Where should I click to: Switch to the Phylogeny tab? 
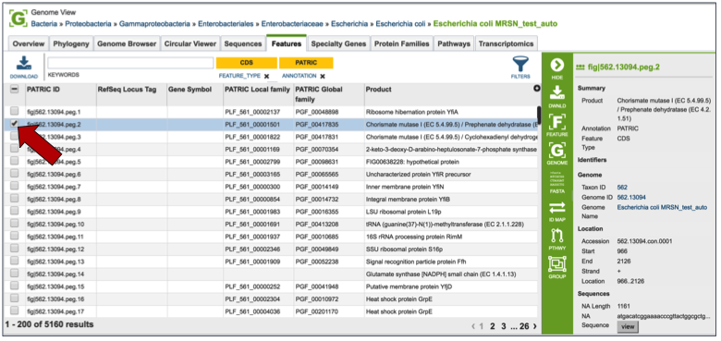pyautogui.click(x=70, y=43)
